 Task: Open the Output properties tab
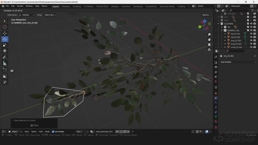coord(216,67)
